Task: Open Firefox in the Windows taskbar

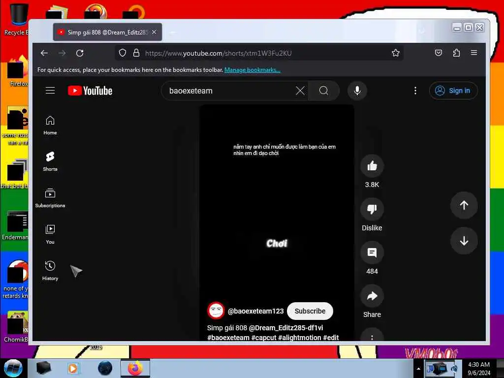Action: (135, 368)
